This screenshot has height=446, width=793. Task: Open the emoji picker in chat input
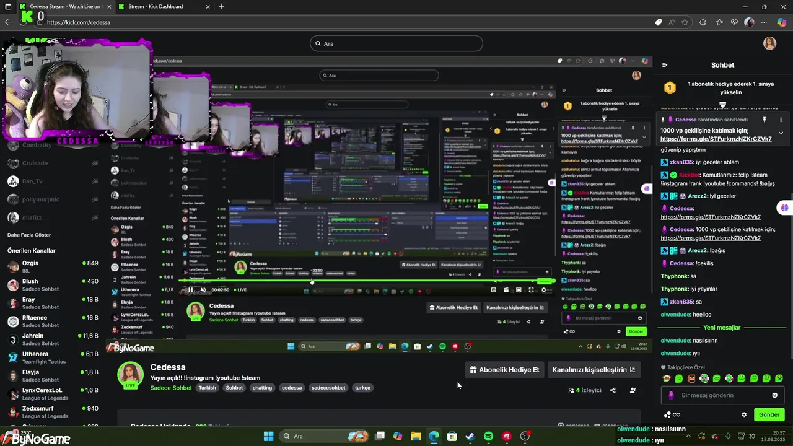point(774,395)
